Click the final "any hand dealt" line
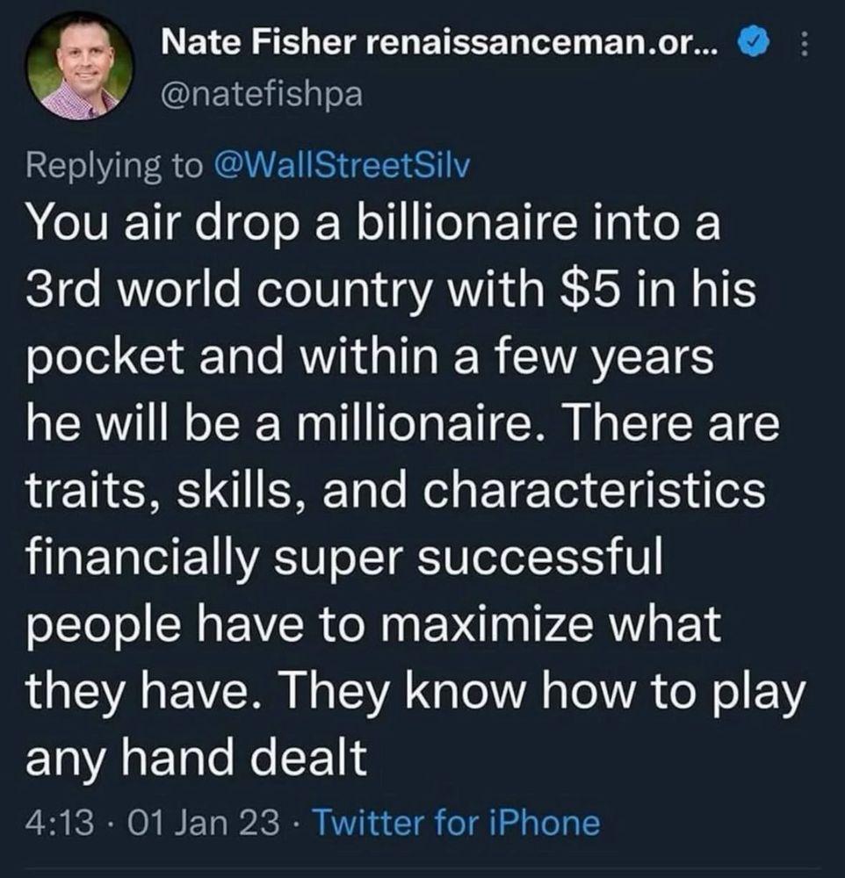Screen dimensions: 845x878 click(197, 759)
